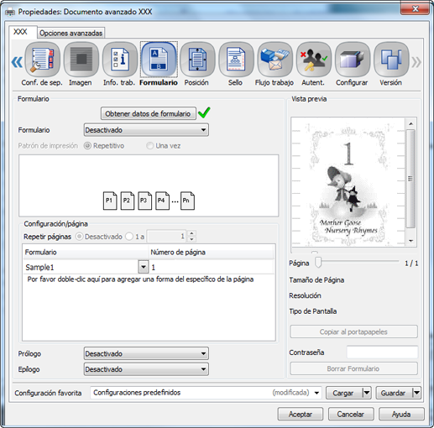
Task: Click the Aceptar button
Action: coord(301,414)
